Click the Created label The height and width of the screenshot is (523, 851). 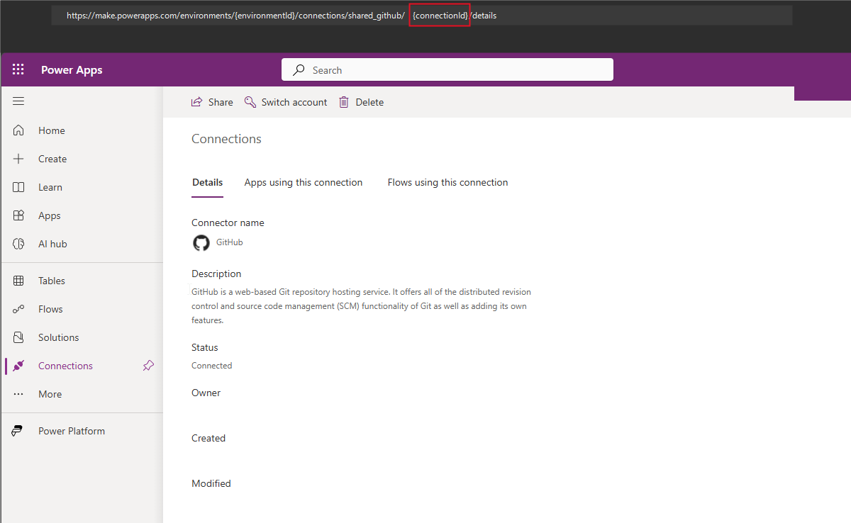coord(208,438)
